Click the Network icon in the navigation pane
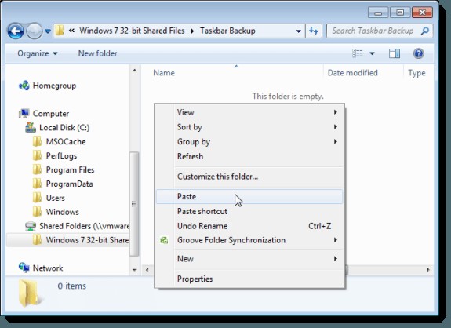The image size is (451, 328). (x=24, y=268)
